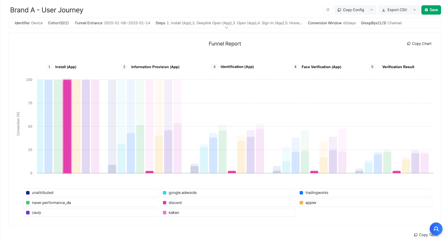Toggle the naver.performance_da legend entry
The height and width of the screenshot is (239, 448).
pos(51,203)
